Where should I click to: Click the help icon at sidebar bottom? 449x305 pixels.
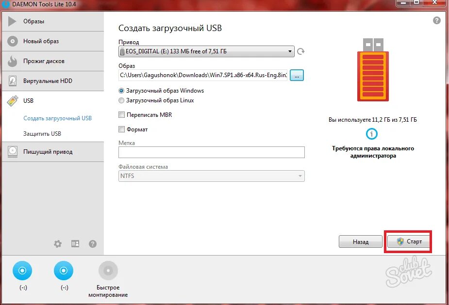click(x=93, y=244)
